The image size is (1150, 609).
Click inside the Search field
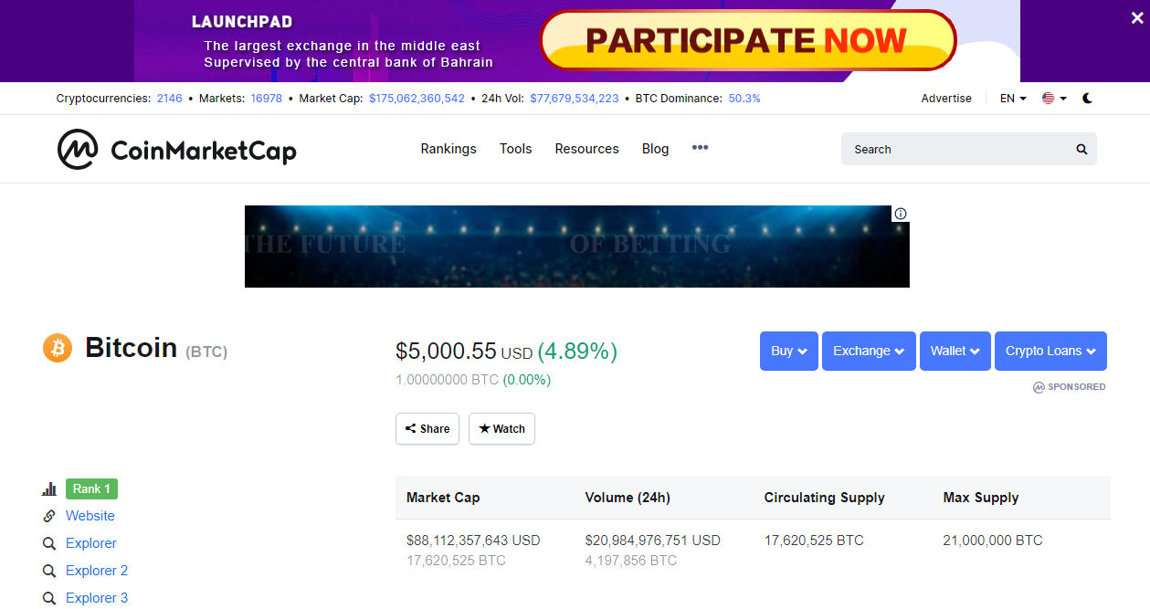[x=969, y=149]
